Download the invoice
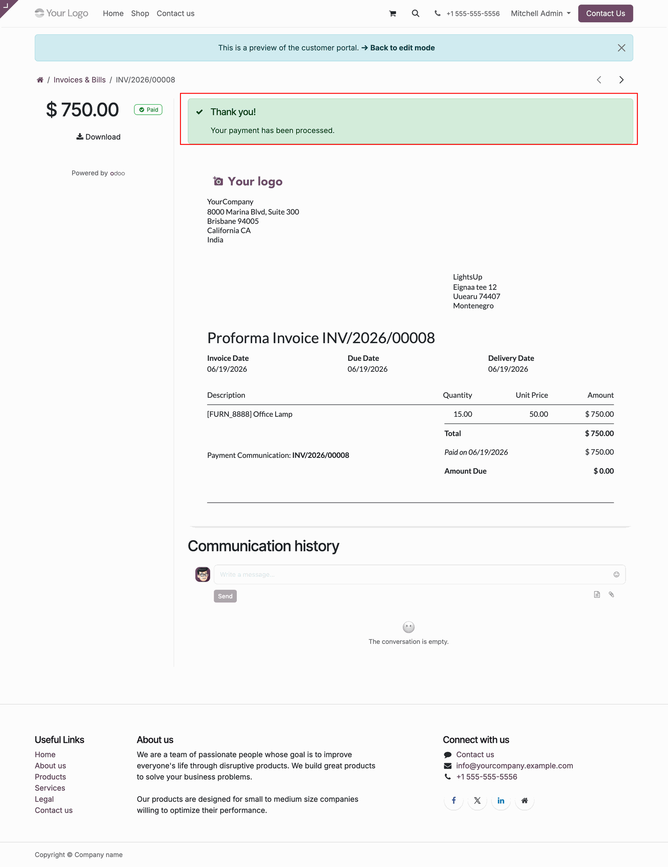Viewport: 668px width, 867px height. [98, 137]
